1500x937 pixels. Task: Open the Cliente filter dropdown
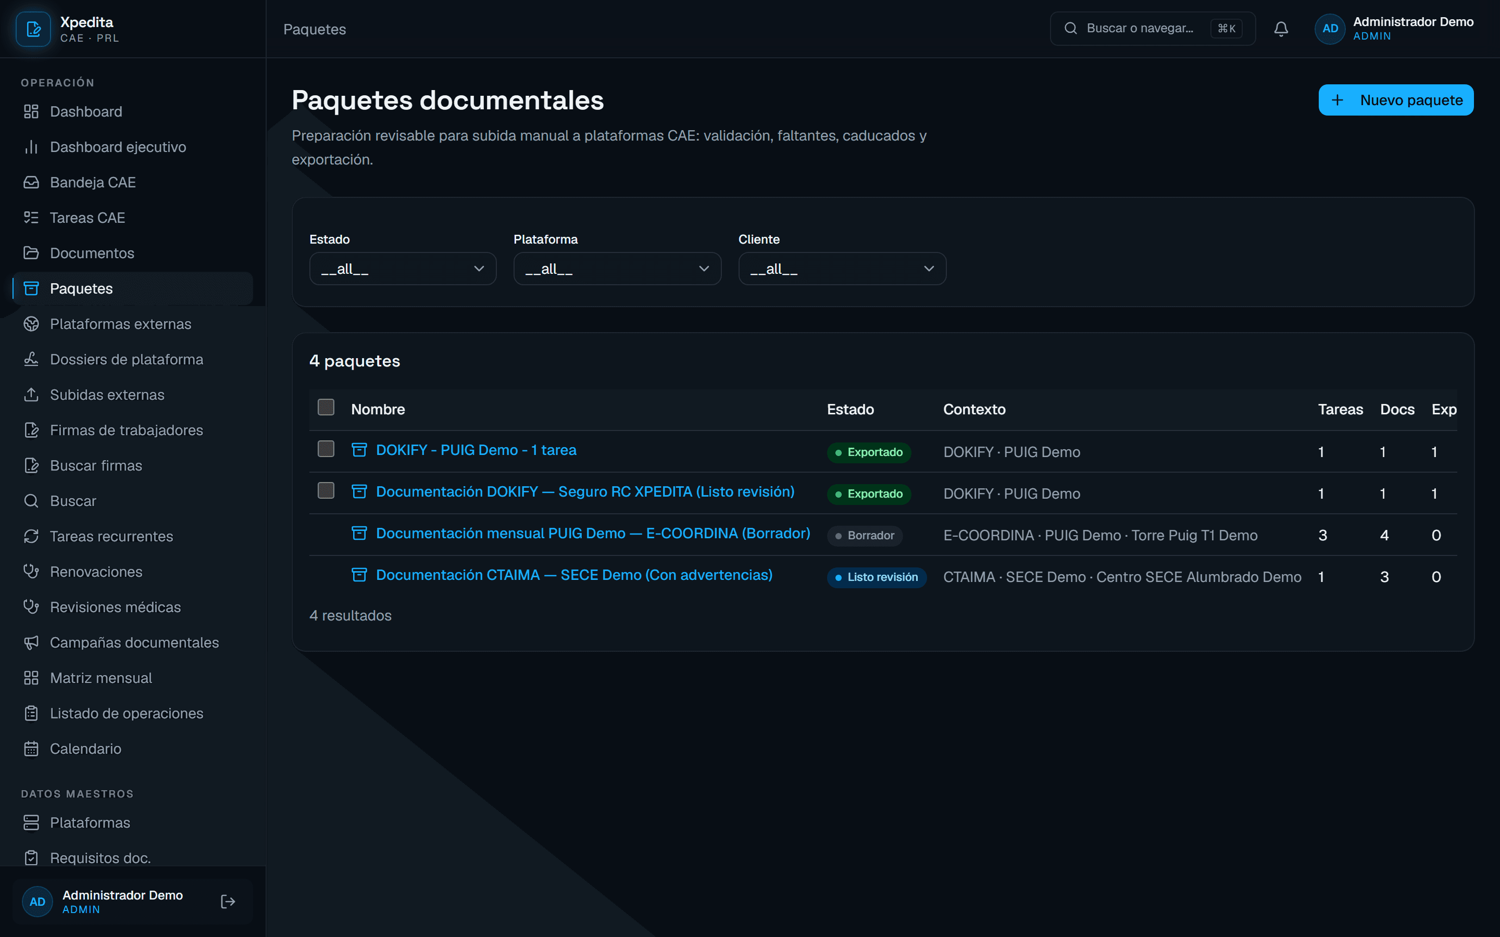coord(842,268)
